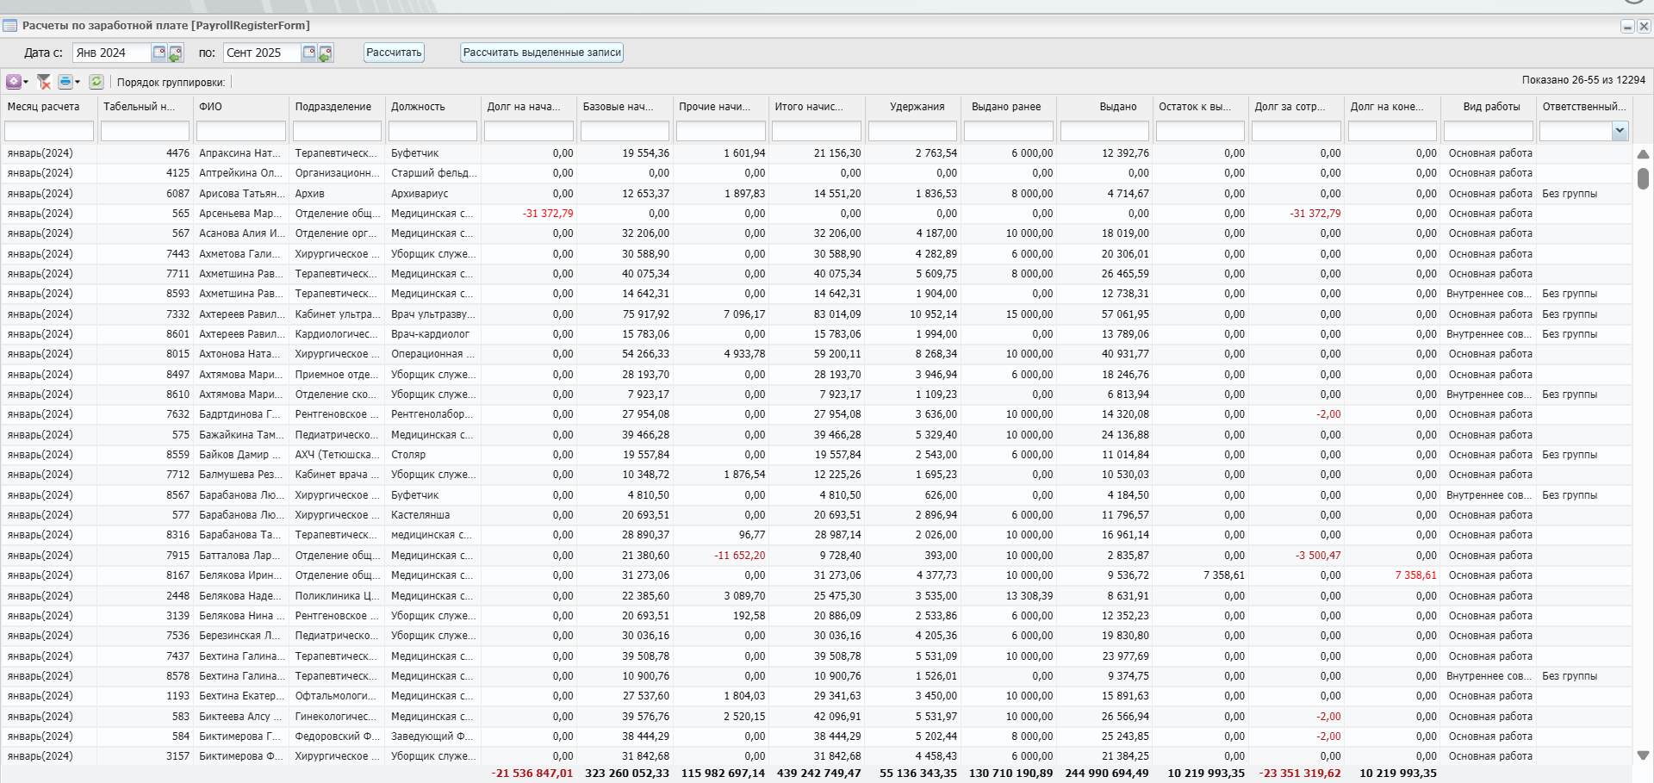
Task: Click the Прочие начисления column header
Action: tap(721, 107)
